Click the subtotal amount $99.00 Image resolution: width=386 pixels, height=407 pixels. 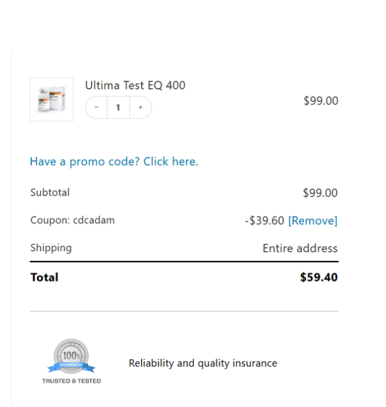click(320, 193)
